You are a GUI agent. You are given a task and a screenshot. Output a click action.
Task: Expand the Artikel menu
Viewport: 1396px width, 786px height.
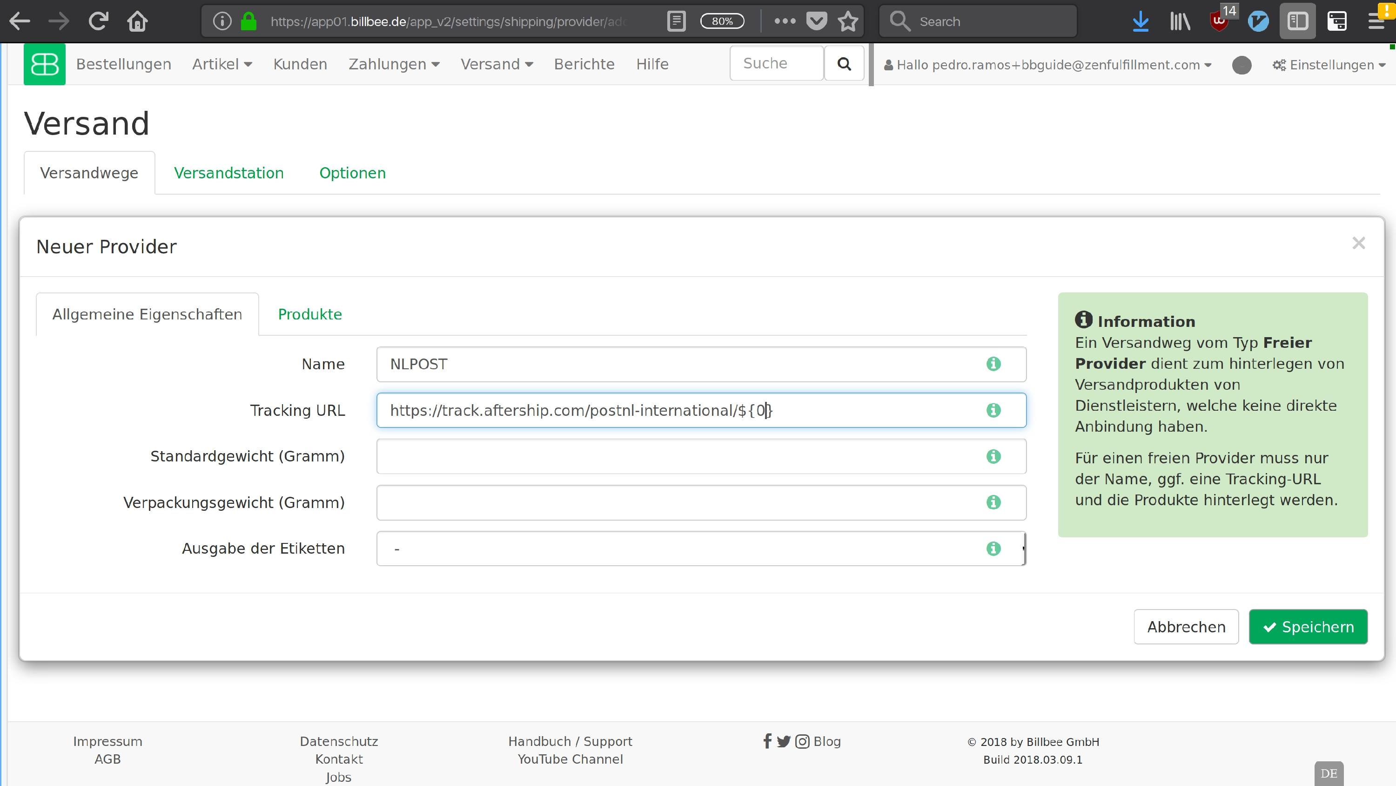(221, 64)
